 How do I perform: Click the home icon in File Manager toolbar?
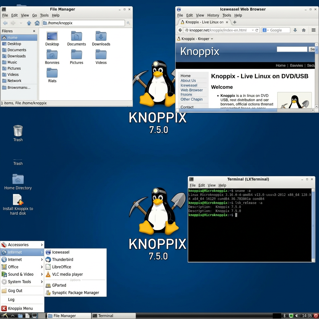pos(37,23)
